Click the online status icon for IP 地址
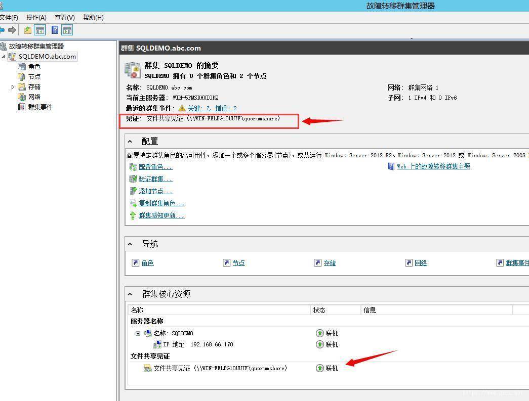 319,344
